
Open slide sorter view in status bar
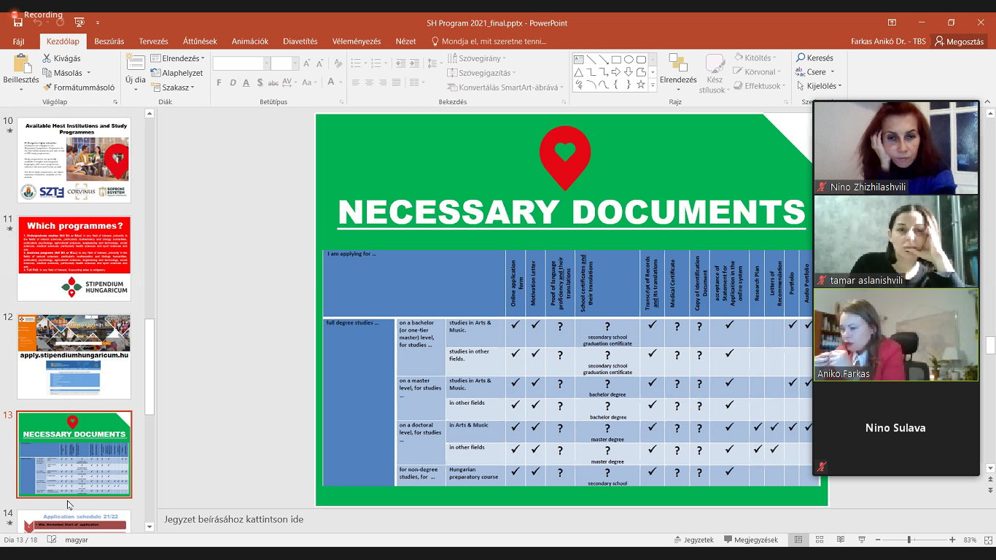point(820,540)
